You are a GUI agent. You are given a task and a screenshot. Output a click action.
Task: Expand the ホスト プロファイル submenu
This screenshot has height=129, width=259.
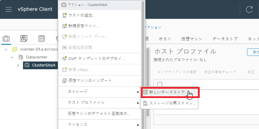pyautogui.click(x=99, y=103)
